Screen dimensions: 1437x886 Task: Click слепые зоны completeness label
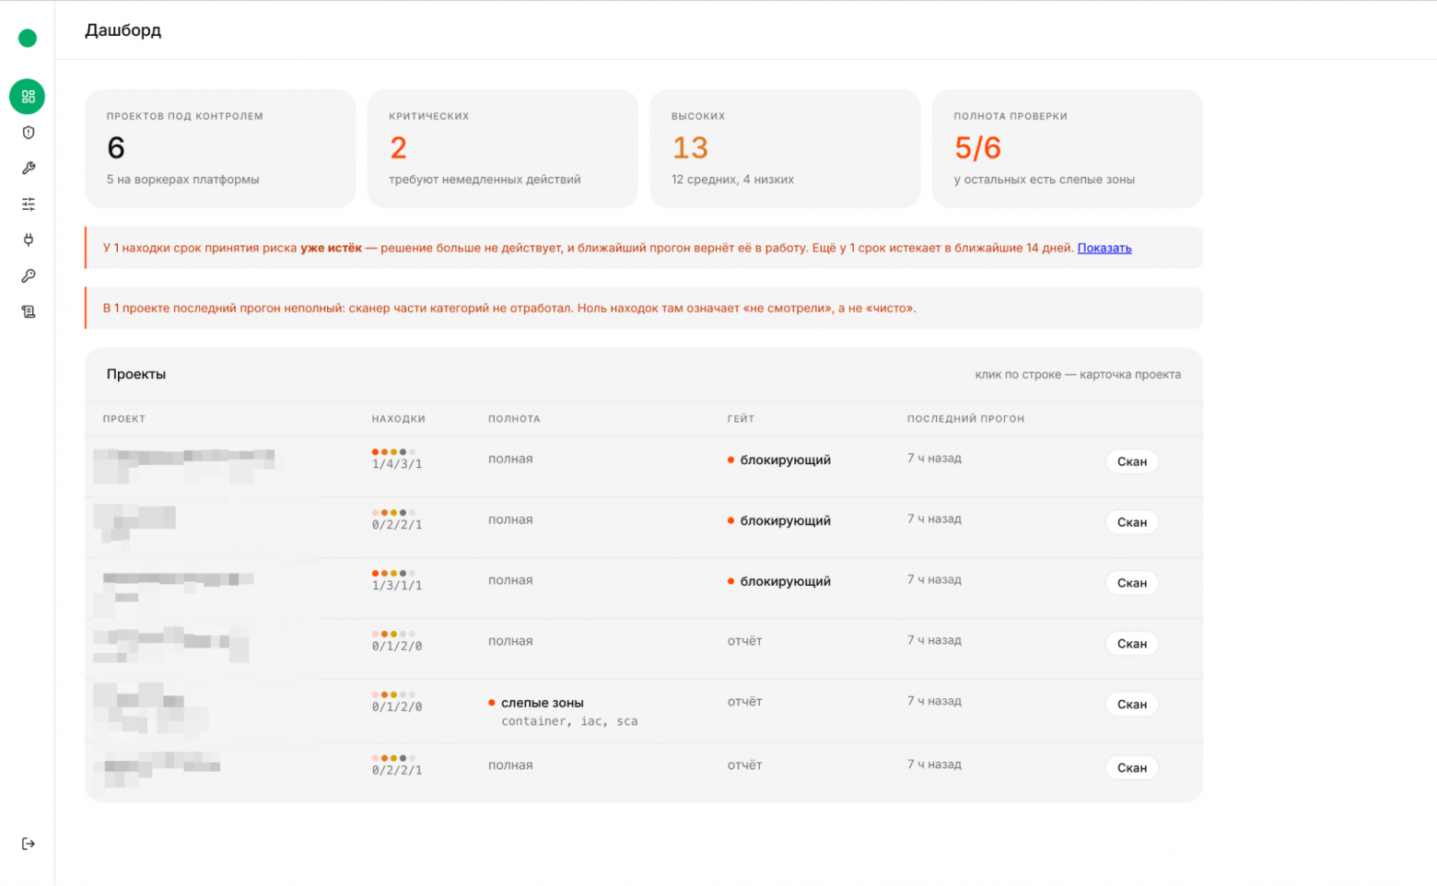(x=543, y=703)
